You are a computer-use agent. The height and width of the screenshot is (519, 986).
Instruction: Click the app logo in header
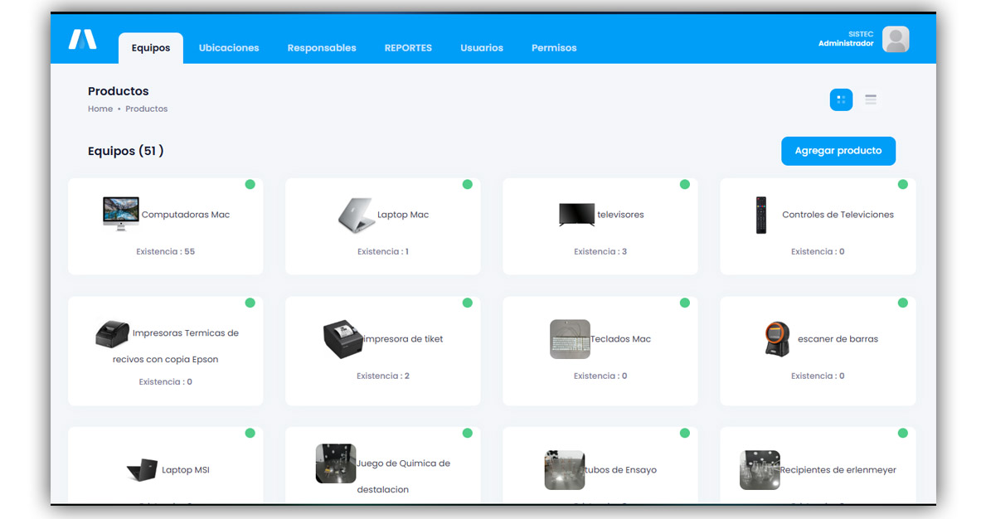pyautogui.click(x=83, y=39)
